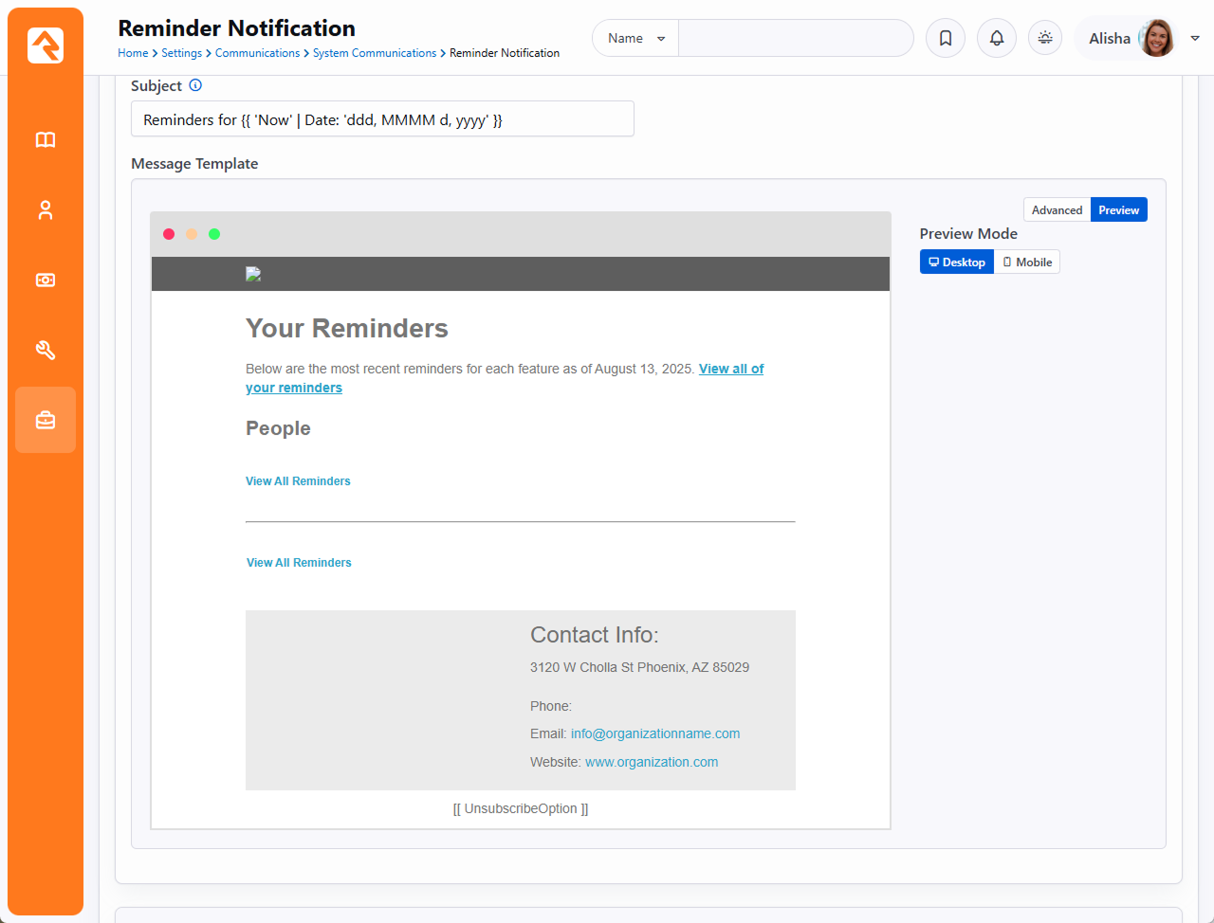Open the Intranet book icon in sidebar

[x=46, y=140]
